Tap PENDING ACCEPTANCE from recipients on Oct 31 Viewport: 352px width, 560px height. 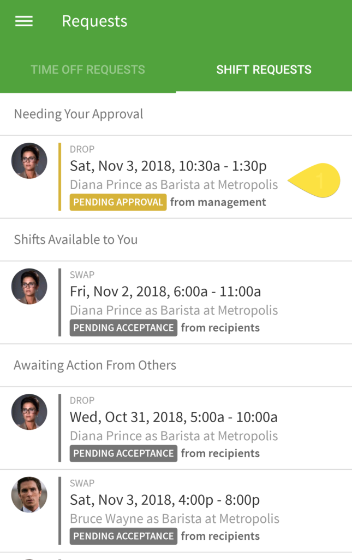[123, 453]
